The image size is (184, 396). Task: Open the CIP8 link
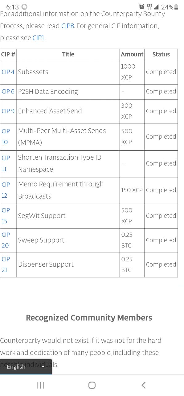click(x=67, y=26)
